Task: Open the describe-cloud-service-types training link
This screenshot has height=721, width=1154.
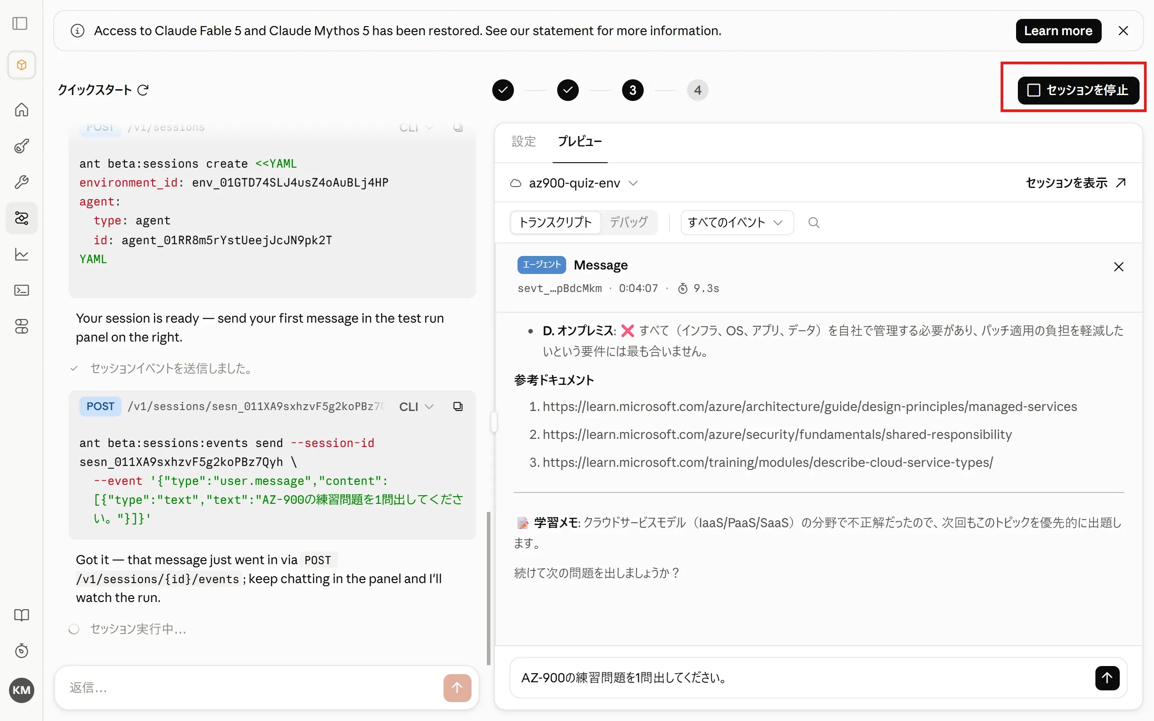Action: pos(767,462)
